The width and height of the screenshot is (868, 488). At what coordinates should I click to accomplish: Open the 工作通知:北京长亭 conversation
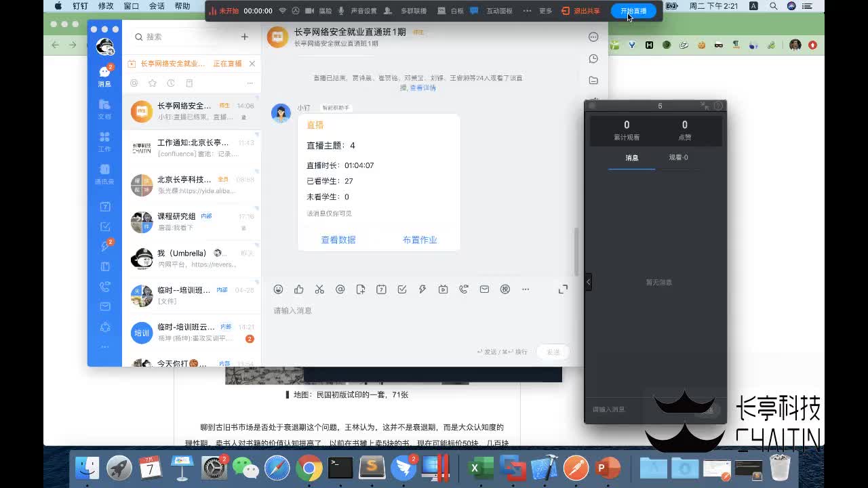(191, 148)
